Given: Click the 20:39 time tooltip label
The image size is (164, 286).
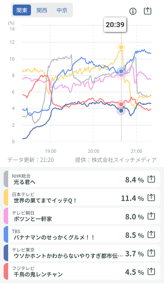Looking at the screenshot, I should [115, 25].
